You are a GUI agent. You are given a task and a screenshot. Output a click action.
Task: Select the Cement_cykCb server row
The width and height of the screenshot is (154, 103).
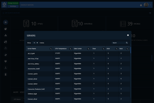[x=78, y=74]
